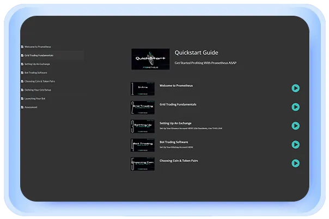Screen dimensions: 329x219
Task: Click the document icon beside Defining Your Grid Setup
Action: point(22,90)
